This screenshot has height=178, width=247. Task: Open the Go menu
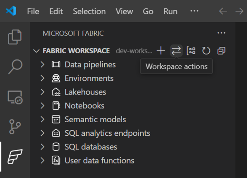[148, 11]
